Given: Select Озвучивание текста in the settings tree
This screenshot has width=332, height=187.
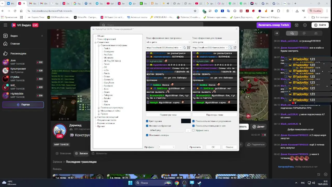Looking at the screenshot, I should [107, 120].
